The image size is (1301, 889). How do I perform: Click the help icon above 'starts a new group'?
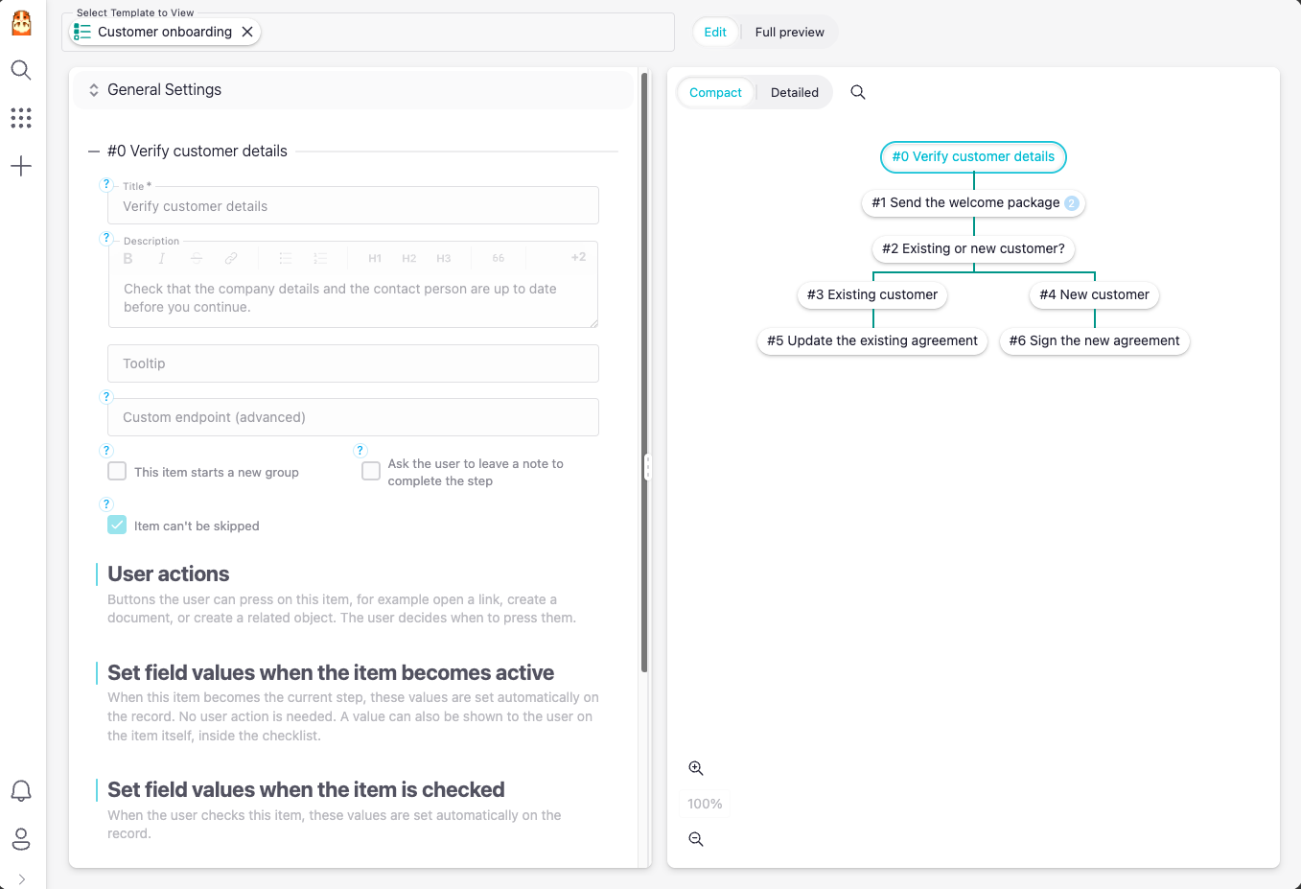pos(106,451)
